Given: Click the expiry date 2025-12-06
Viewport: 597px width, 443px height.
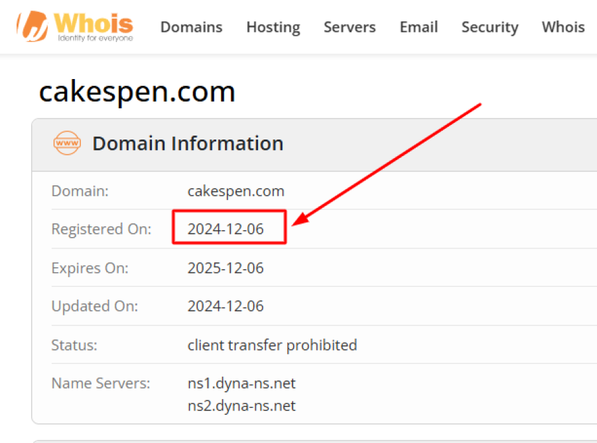Looking at the screenshot, I should pyautogui.click(x=226, y=268).
